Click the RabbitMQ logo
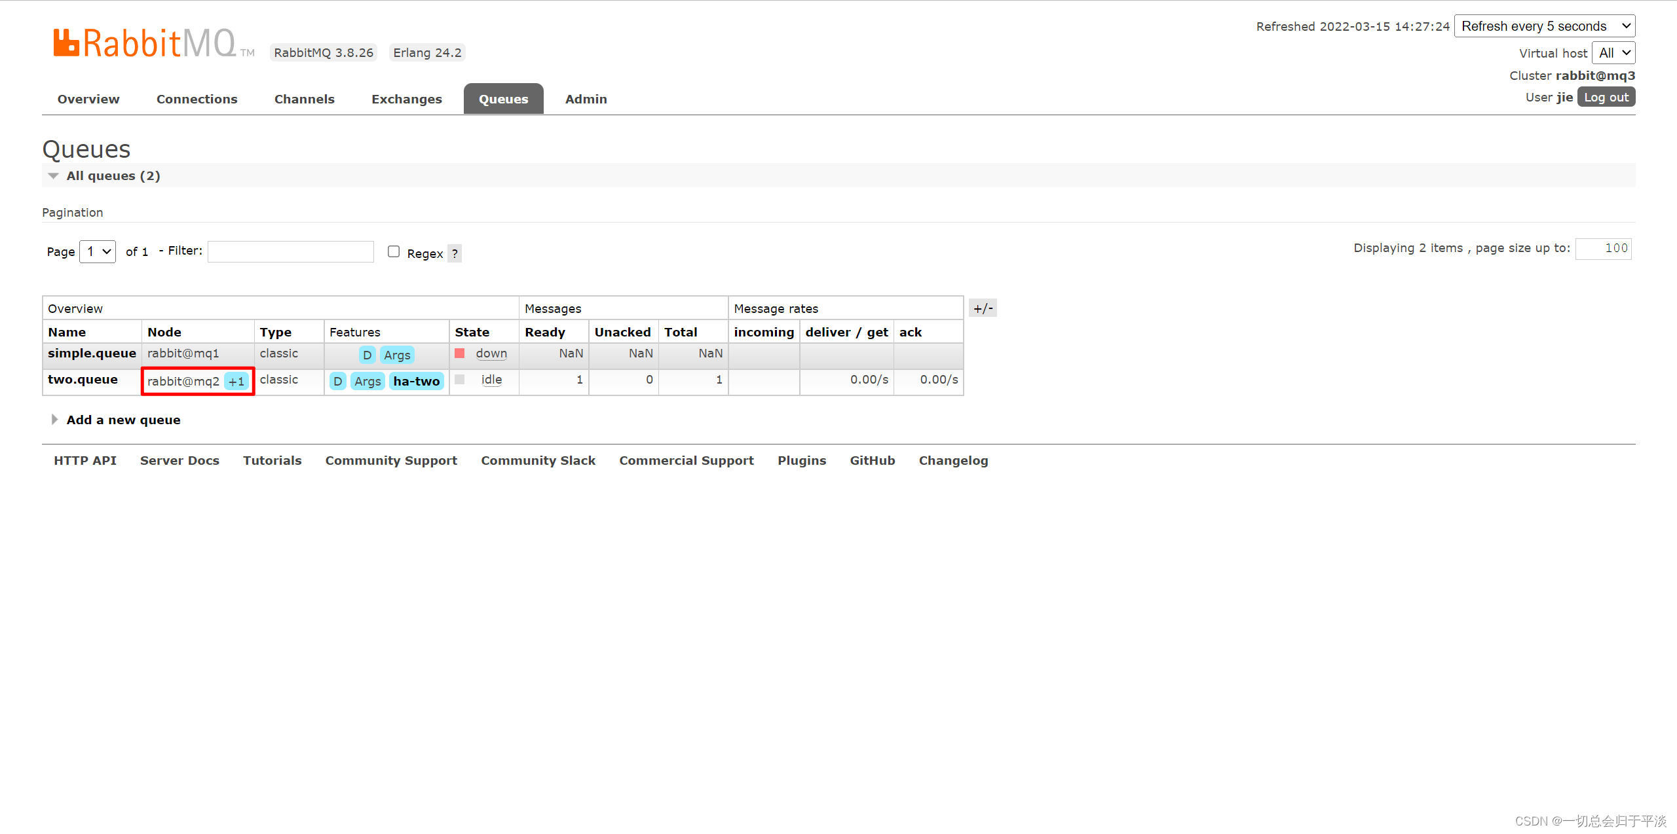 coord(144,43)
